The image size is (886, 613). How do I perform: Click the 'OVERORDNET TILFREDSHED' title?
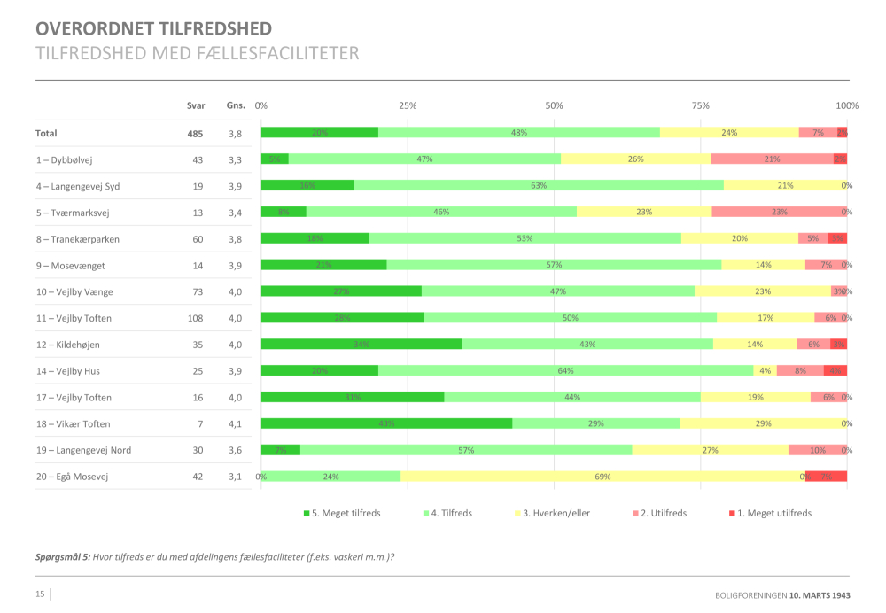(x=153, y=30)
